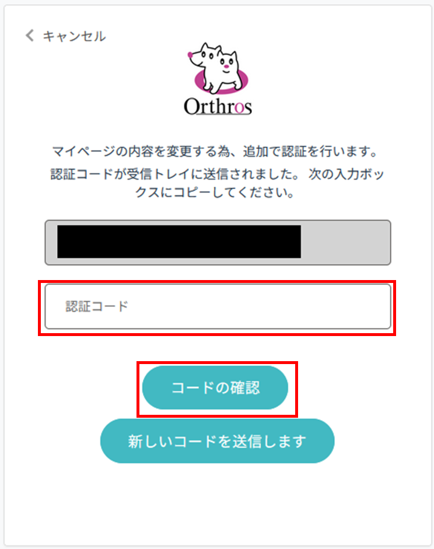Screen dimensions: 434x549
Task: Confirm code with コードの確認 button
Action: point(215,387)
